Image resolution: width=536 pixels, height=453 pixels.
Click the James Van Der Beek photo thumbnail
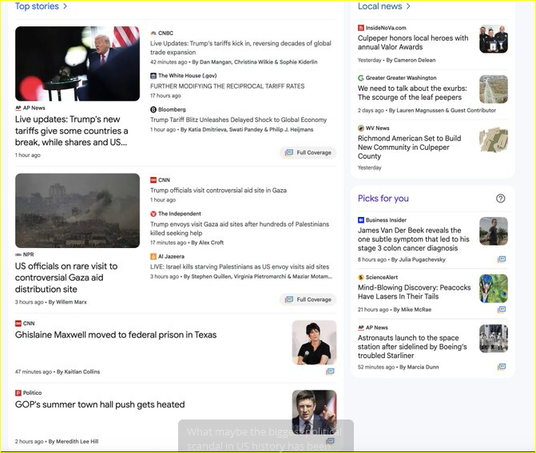(494, 231)
